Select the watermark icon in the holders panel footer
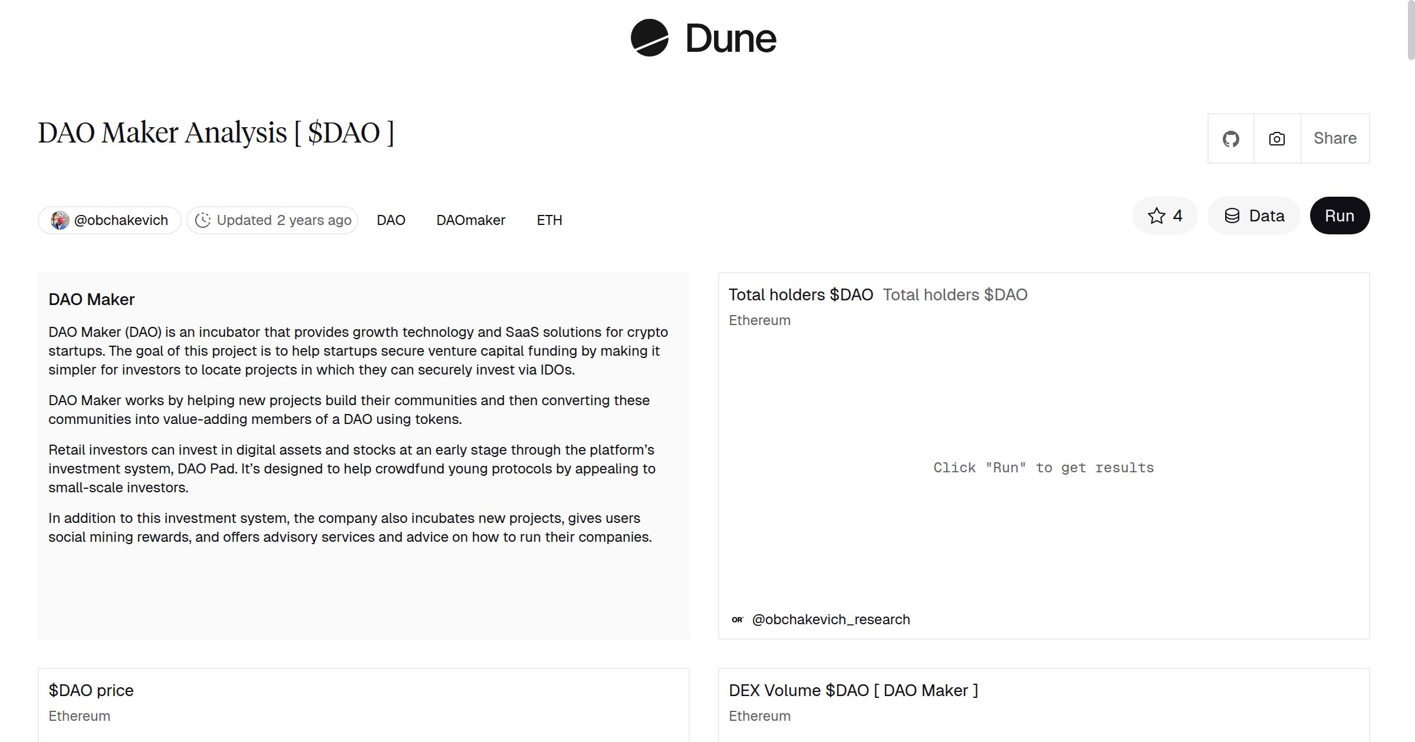Viewport: 1415px width, 742px height. click(x=738, y=619)
